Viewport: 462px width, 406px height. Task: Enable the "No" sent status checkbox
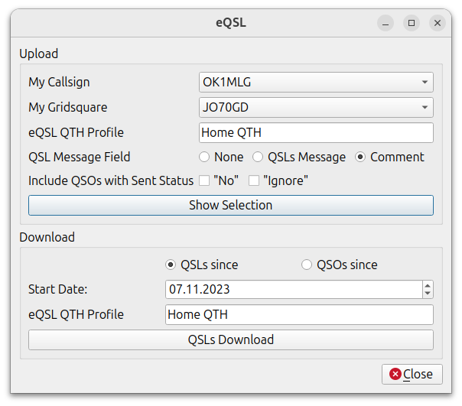[x=204, y=181]
